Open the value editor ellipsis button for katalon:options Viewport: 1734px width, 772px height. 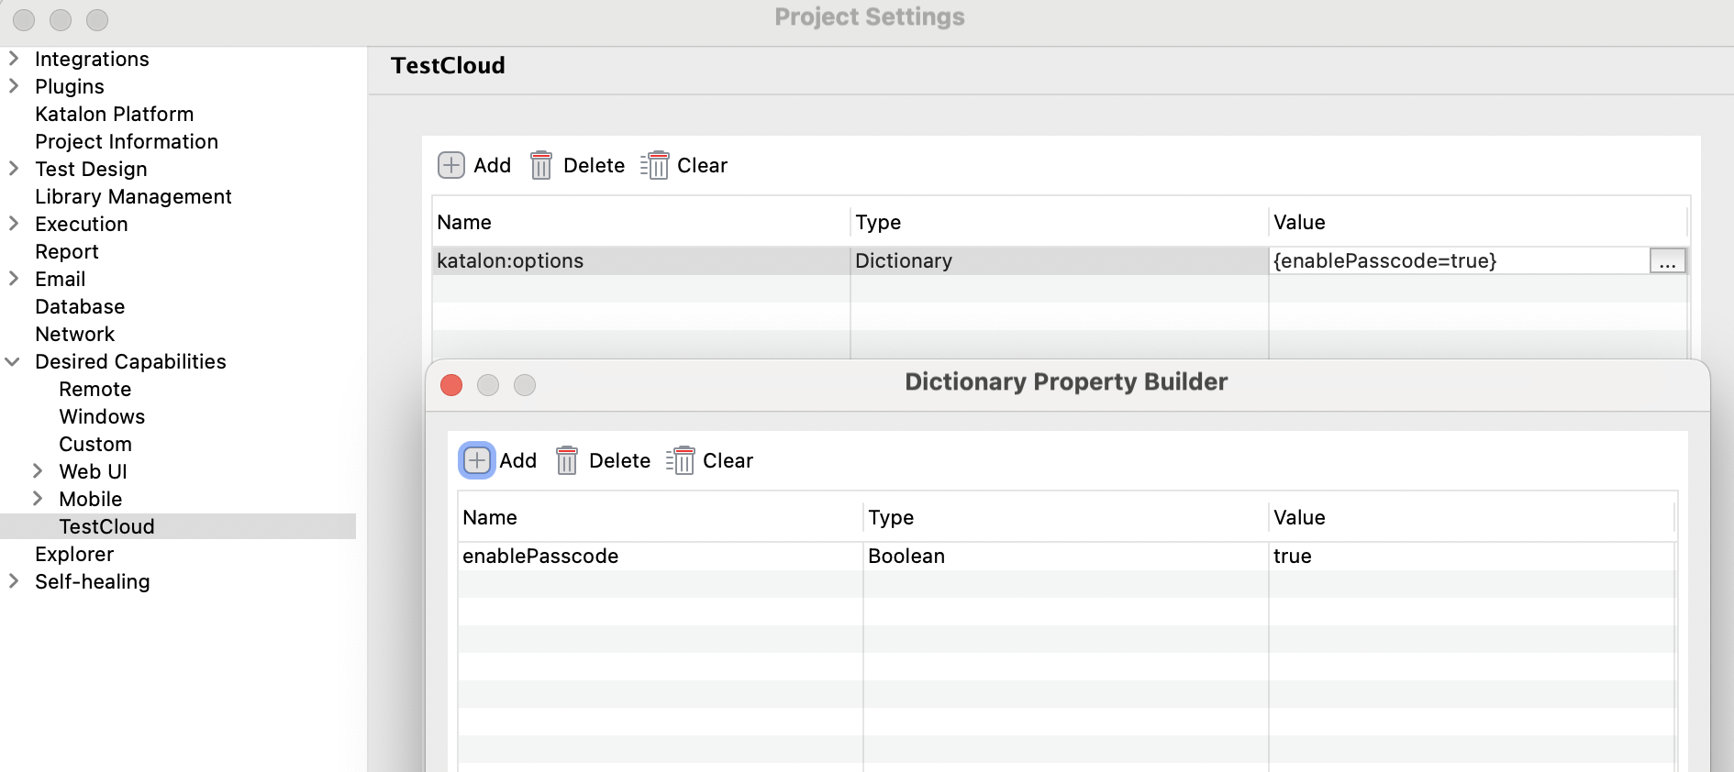tap(1667, 261)
